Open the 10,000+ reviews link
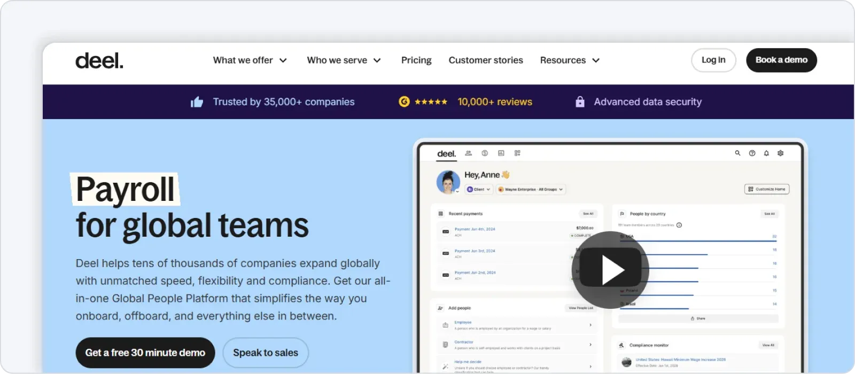Screen dimensions: 855x374 tap(495, 102)
